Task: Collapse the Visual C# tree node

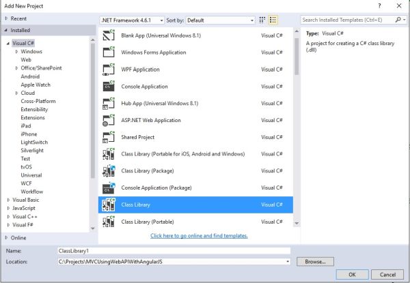Action: [8, 43]
